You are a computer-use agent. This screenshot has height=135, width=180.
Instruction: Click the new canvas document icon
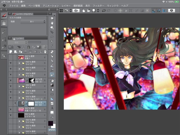pyautogui.click(x=84, y=11)
